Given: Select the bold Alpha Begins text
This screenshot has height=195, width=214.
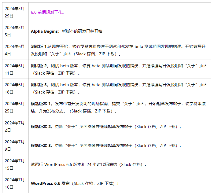Looking at the screenshot, I should [45, 31].
